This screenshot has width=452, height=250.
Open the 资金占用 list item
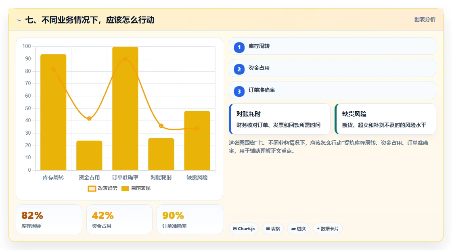tap(333, 68)
